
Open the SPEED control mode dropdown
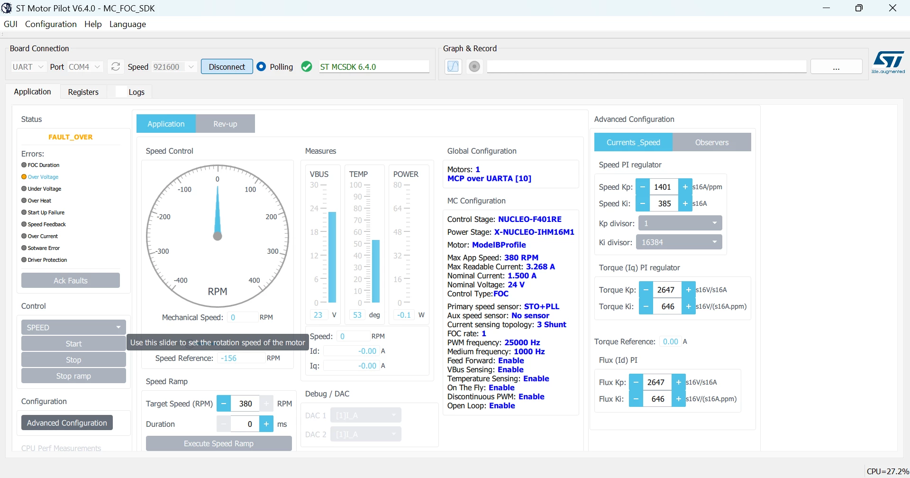click(x=73, y=328)
